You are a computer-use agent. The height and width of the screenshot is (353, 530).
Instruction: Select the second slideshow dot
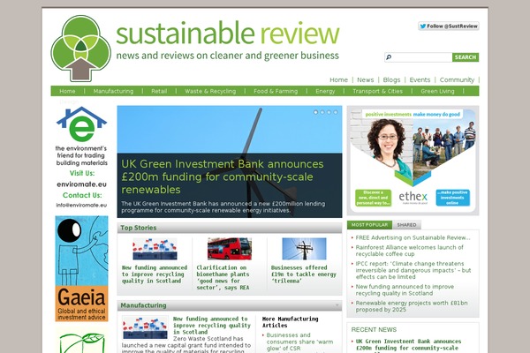(322, 112)
